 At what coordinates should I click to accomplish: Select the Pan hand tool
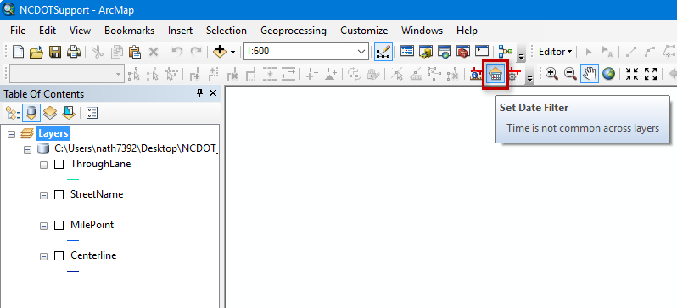click(x=590, y=74)
